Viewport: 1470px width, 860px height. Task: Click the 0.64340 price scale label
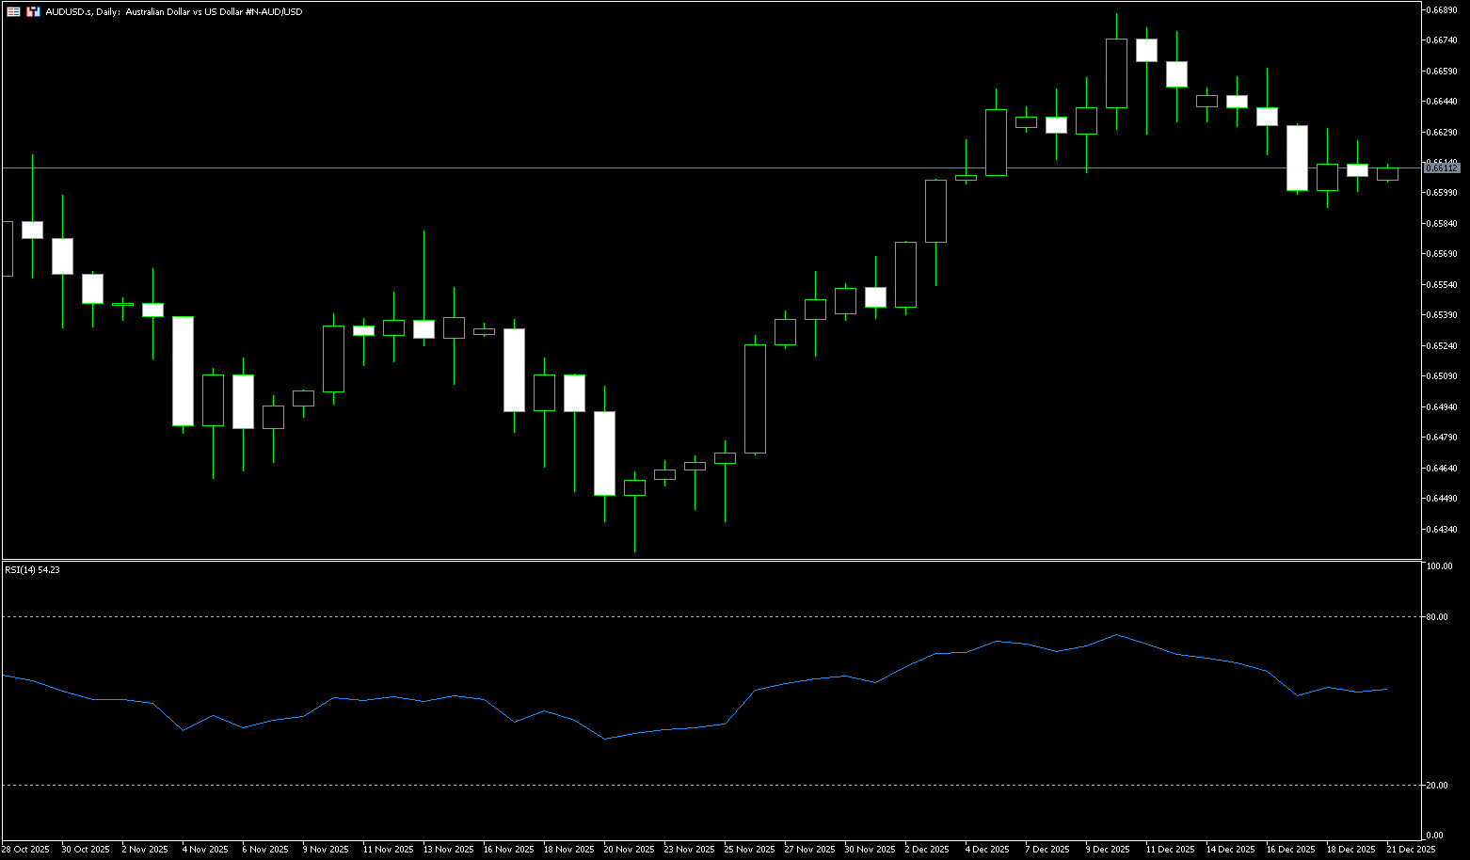click(x=1442, y=530)
